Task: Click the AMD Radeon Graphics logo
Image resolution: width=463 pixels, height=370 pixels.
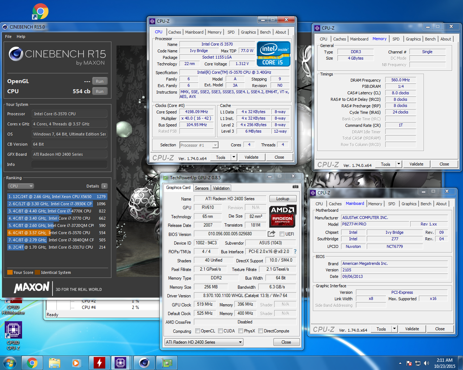Action: tap(283, 216)
